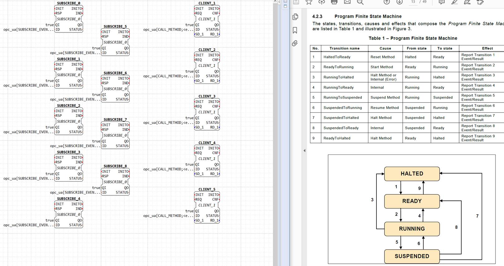Select the highlight text pen tool

(454, 2)
